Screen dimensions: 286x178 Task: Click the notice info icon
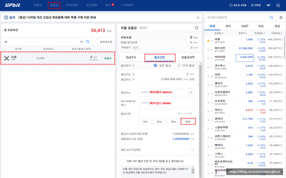pos(6,17)
